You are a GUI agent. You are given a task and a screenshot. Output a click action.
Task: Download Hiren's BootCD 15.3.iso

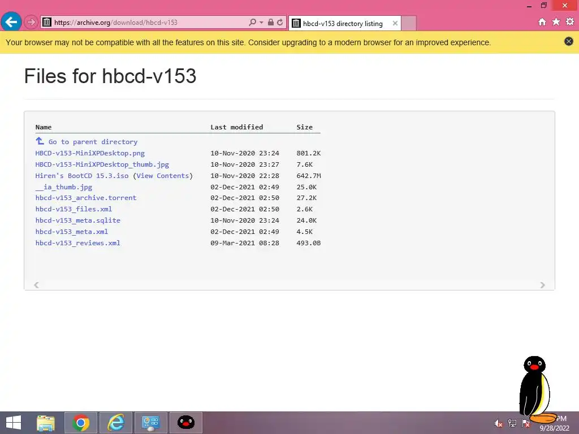pyautogui.click(x=82, y=176)
